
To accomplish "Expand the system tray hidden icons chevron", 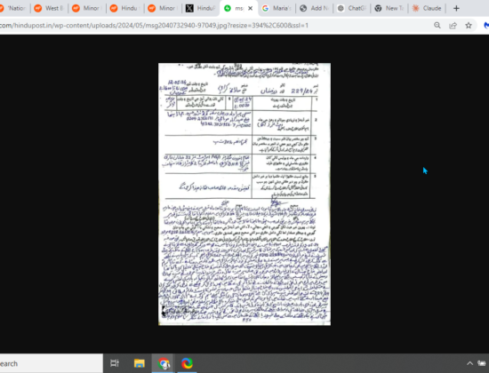I will tap(469, 363).
